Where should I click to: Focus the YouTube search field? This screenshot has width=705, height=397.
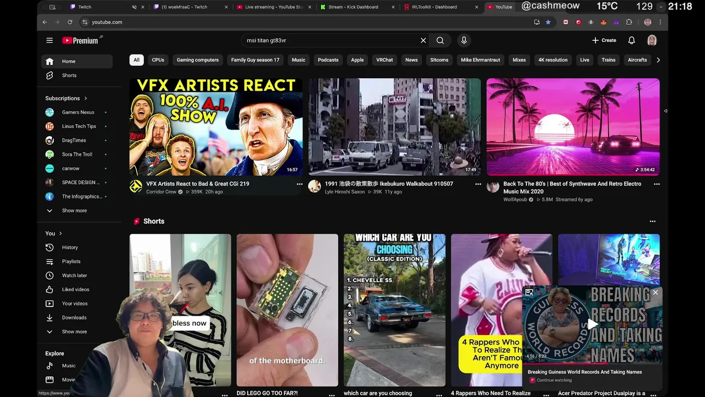330,40
